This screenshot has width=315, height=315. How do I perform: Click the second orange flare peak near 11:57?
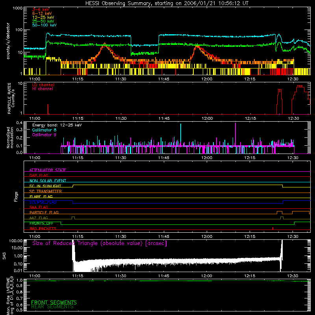pyautogui.click(x=197, y=47)
